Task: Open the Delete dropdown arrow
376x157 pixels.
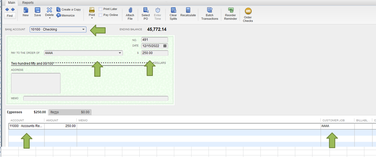Action: pos(49,18)
